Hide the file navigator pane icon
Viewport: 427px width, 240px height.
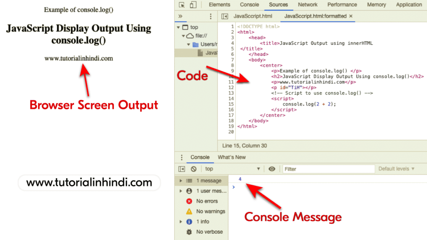pyautogui.click(x=225, y=16)
